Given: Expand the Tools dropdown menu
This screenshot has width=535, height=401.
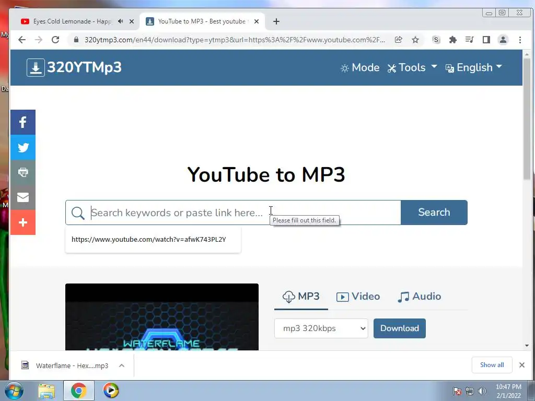Looking at the screenshot, I should (412, 67).
